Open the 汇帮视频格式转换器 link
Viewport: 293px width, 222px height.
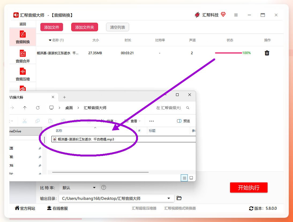point(180,208)
